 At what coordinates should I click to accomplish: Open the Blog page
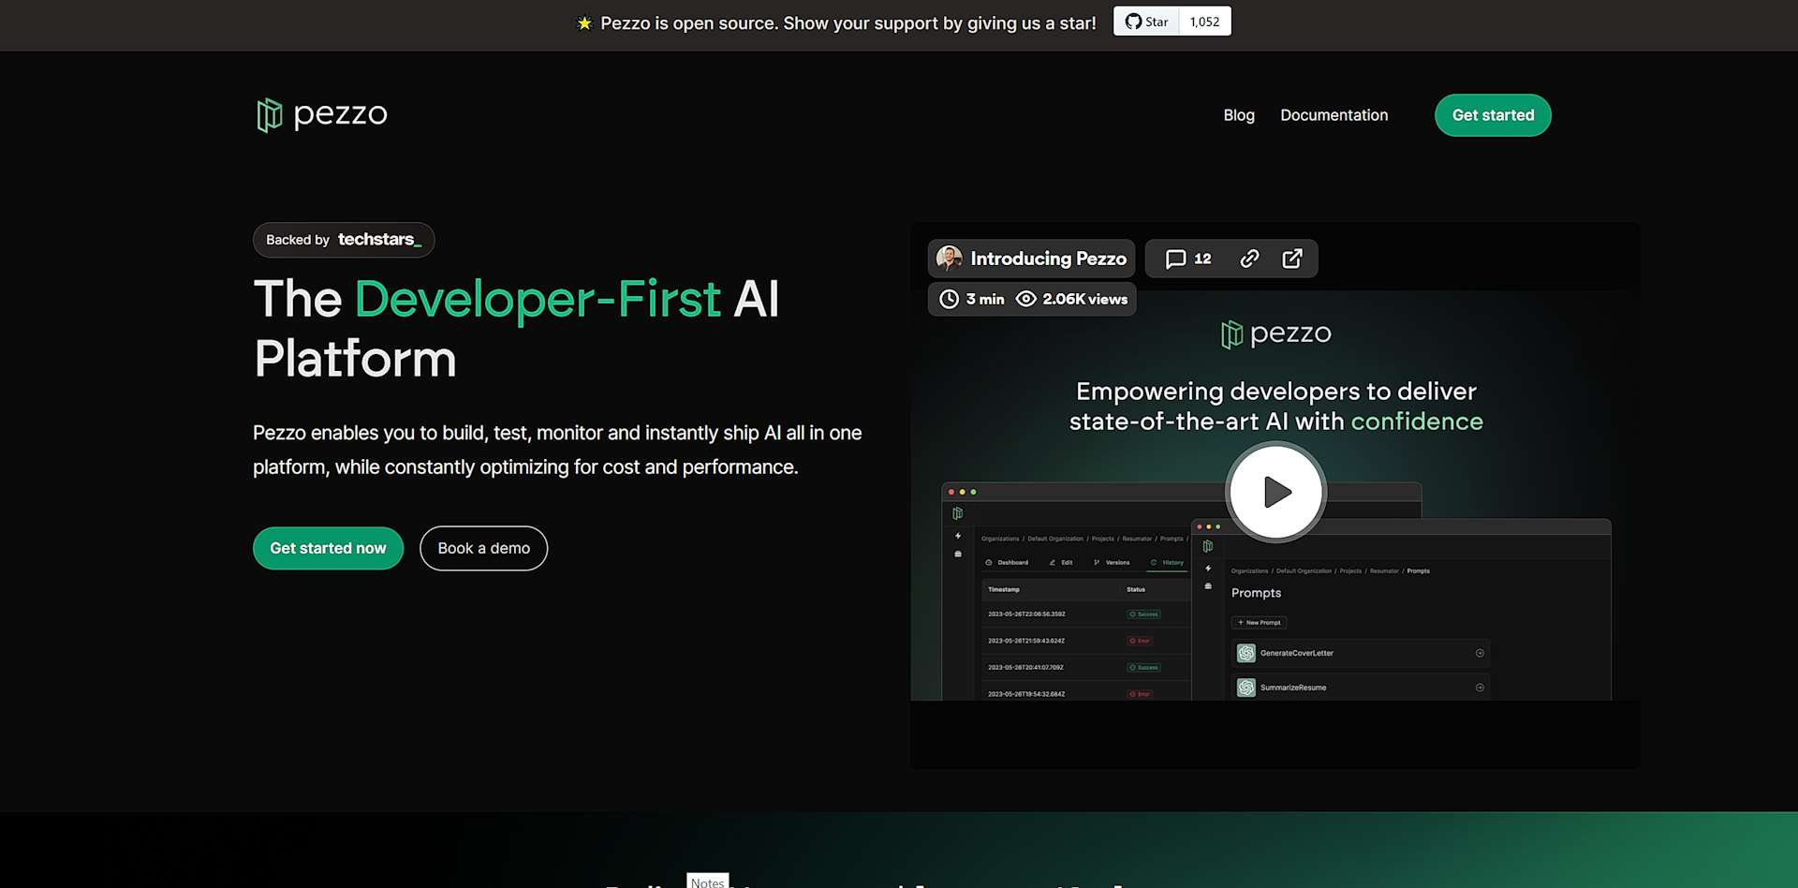[x=1238, y=115]
